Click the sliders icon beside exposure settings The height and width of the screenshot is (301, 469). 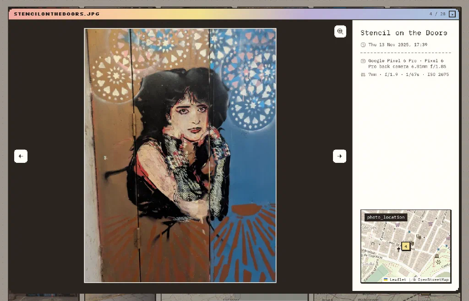tap(363, 75)
